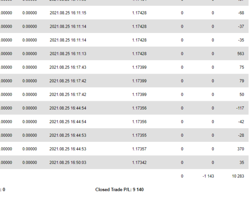The height and width of the screenshot is (200, 252).
Task: Click the profit value 50
Action: [x=242, y=95]
